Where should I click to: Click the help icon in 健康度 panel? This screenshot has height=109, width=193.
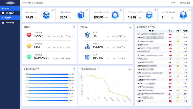coord(74,26)
